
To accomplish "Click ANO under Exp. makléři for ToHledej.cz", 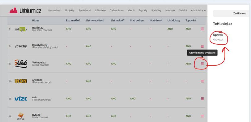I will tap(69, 64).
